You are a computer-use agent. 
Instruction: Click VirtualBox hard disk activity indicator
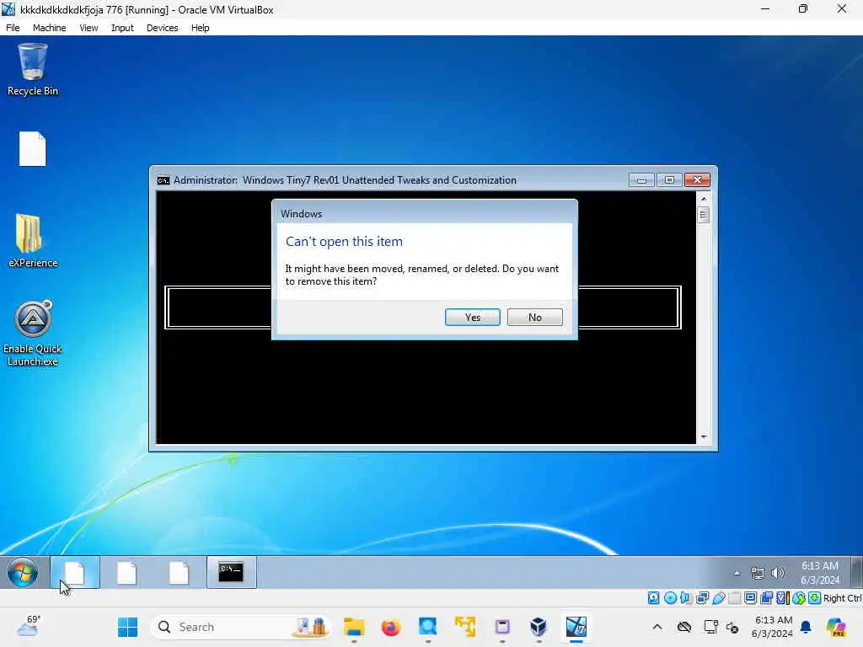(653, 598)
